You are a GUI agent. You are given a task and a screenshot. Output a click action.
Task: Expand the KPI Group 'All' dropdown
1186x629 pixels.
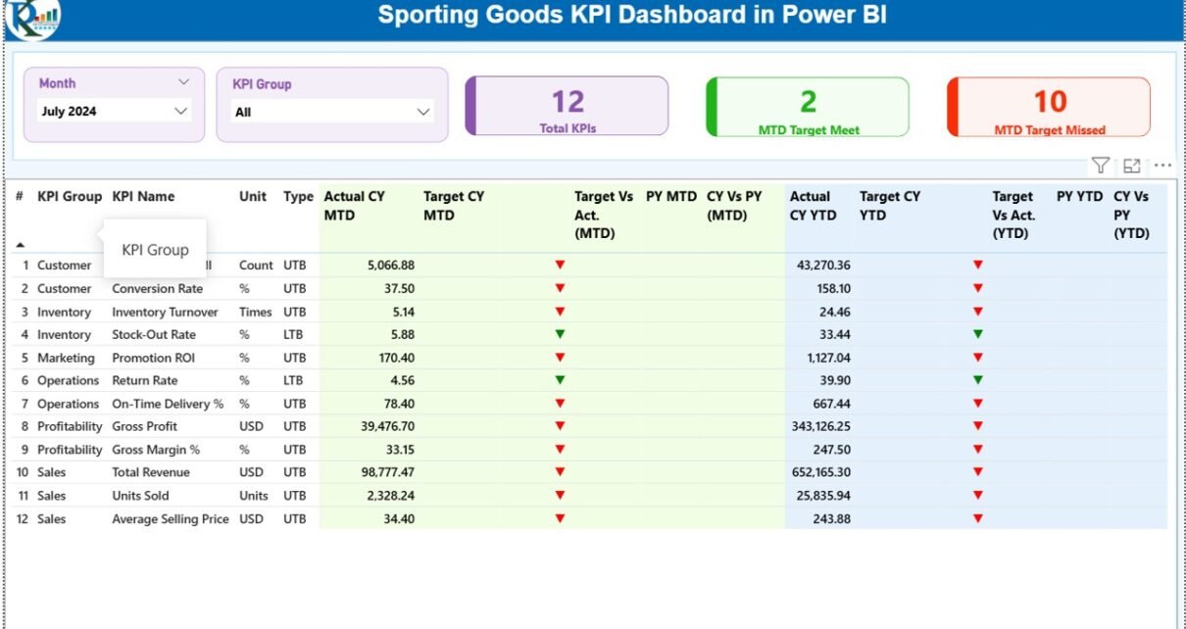point(423,112)
